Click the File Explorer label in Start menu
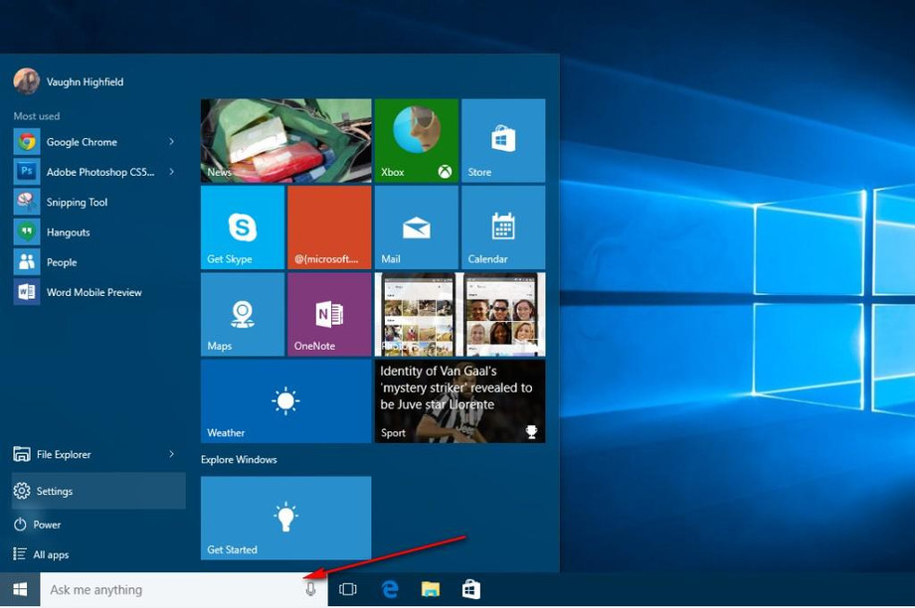The height and width of the screenshot is (608, 915). point(64,455)
